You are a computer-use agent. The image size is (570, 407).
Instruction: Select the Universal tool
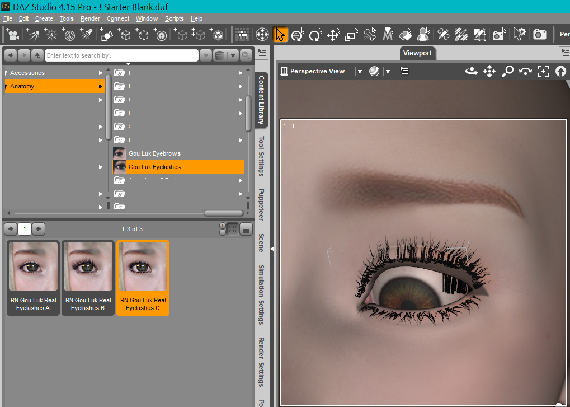(298, 35)
